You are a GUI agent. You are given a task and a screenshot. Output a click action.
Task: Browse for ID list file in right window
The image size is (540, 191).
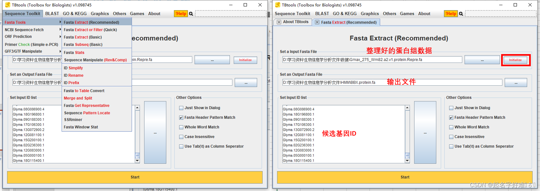coord(425,132)
